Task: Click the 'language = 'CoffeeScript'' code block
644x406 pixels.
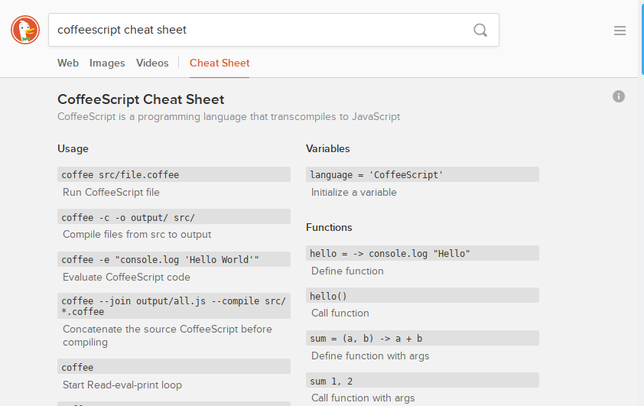Action: coord(422,174)
